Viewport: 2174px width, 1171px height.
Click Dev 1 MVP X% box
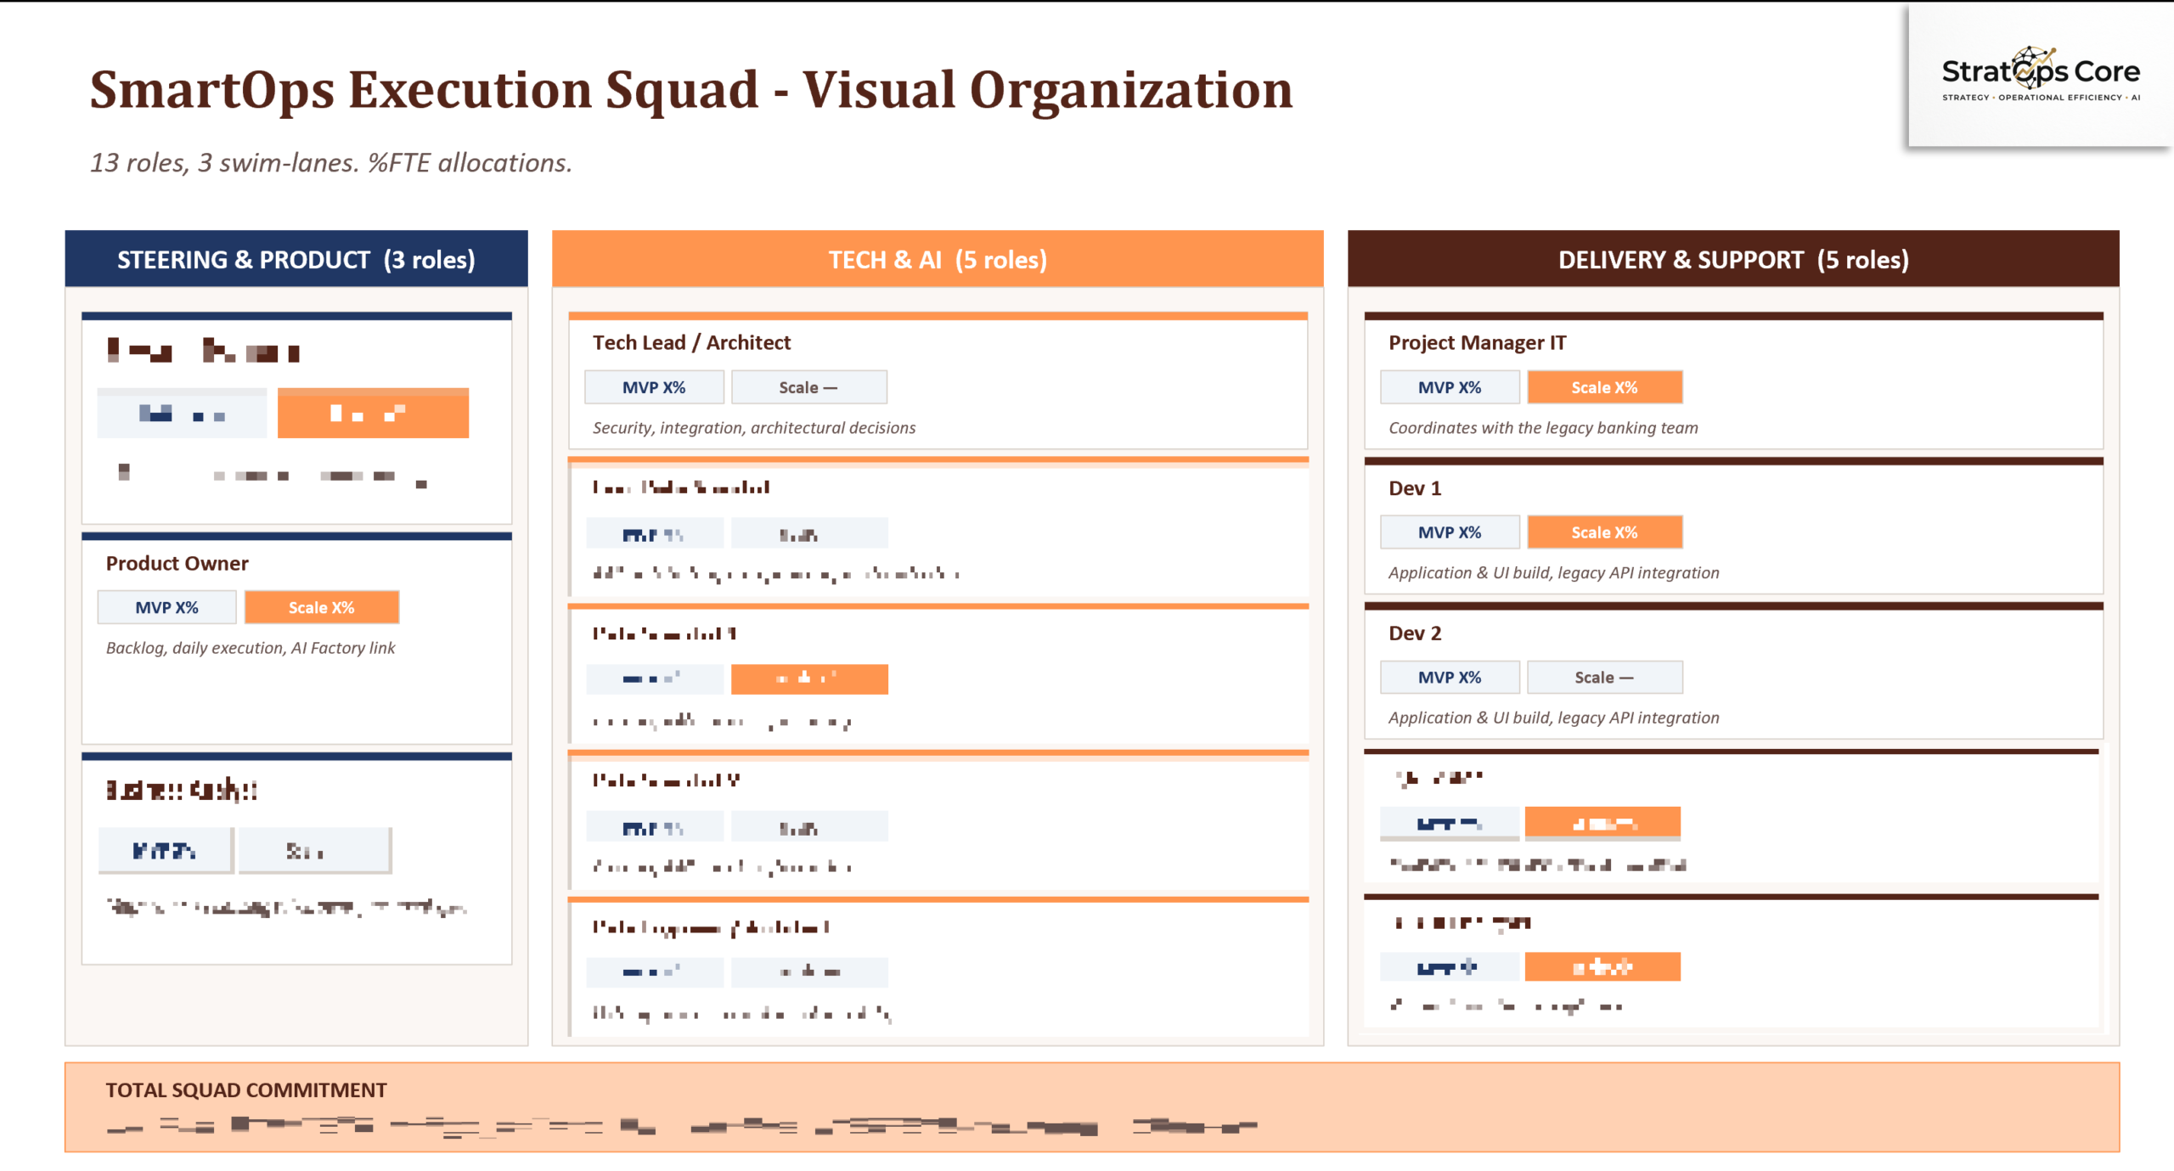click(1450, 532)
